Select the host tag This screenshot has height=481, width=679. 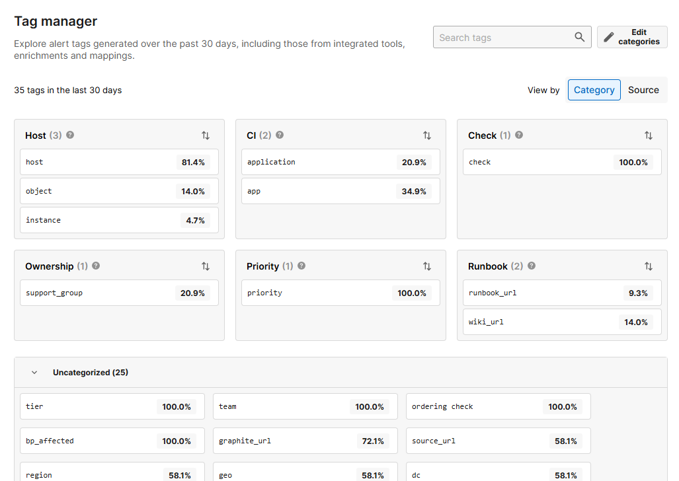point(119,162)
